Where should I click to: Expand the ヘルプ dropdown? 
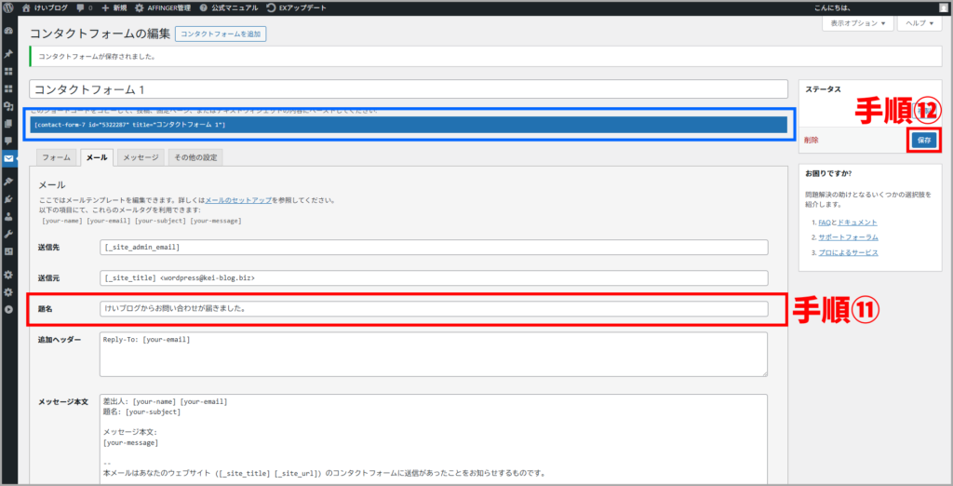[919, 23]
